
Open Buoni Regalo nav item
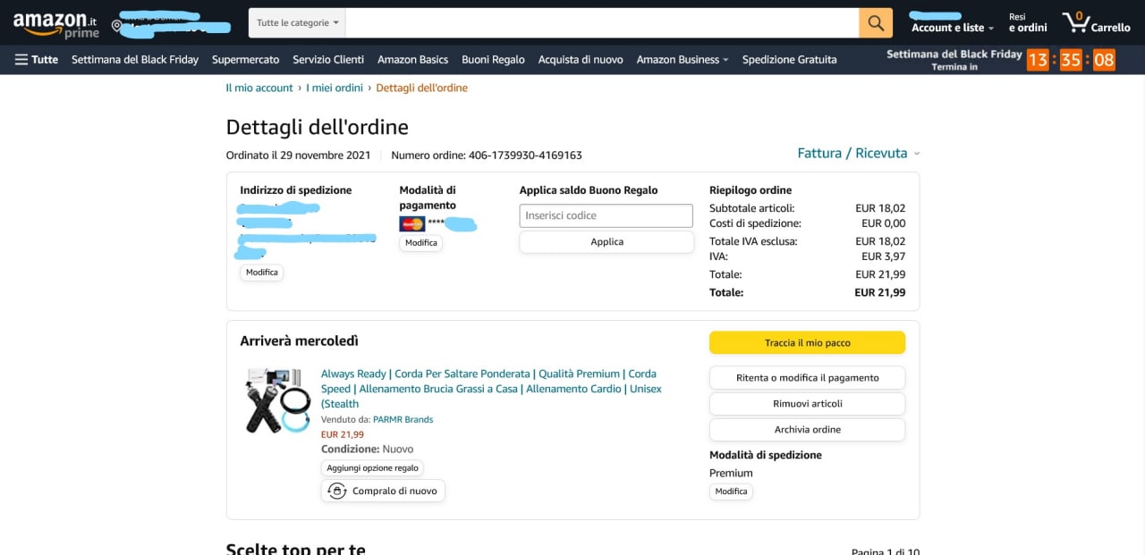point(493,60)
